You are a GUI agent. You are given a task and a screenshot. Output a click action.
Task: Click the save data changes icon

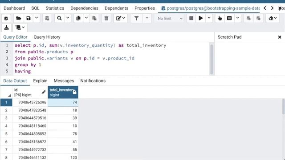[x=47, y=18]
